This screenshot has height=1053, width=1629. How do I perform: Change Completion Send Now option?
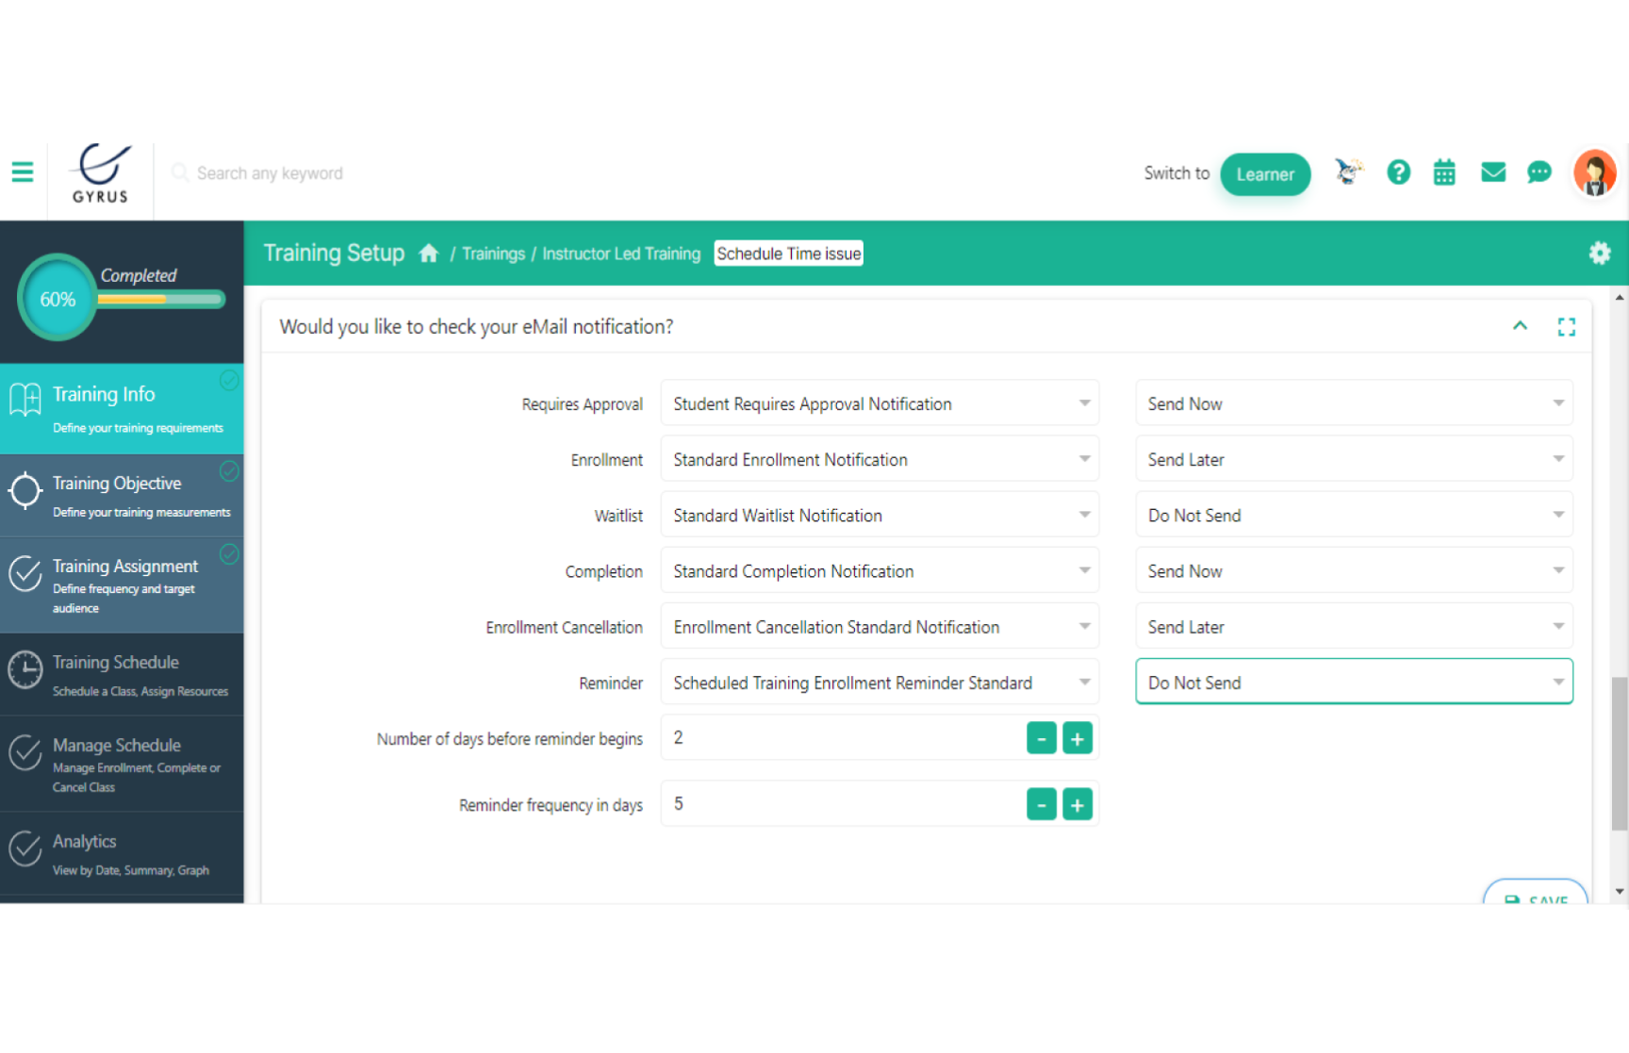click(1354, 571)
